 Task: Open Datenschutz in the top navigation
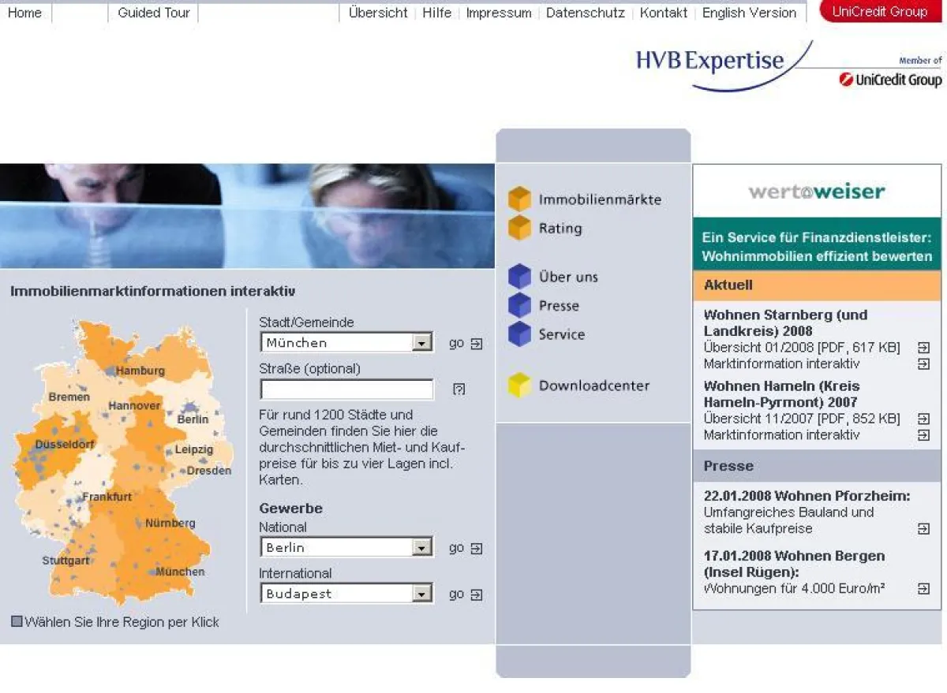point(585,12)
